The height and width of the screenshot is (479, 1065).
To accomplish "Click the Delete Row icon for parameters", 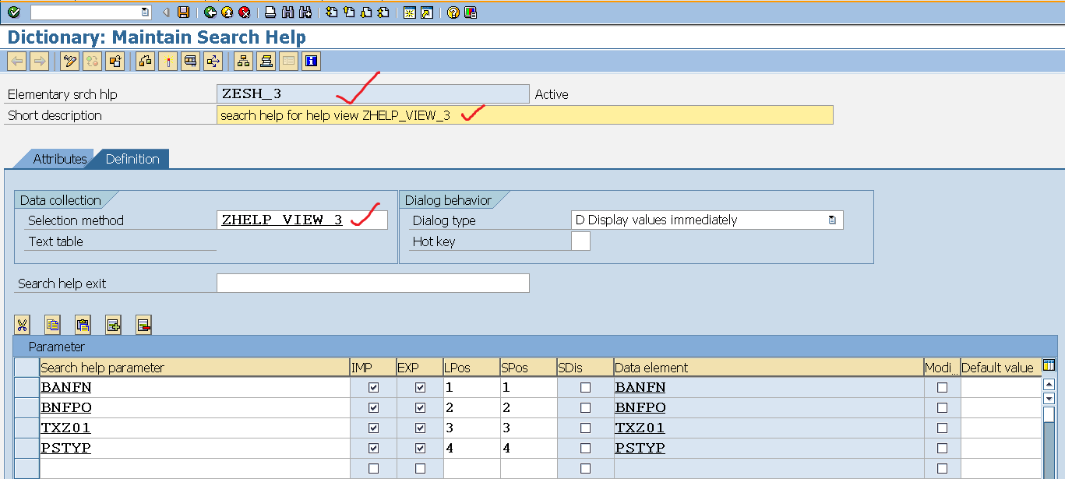I will pos(143,325).
